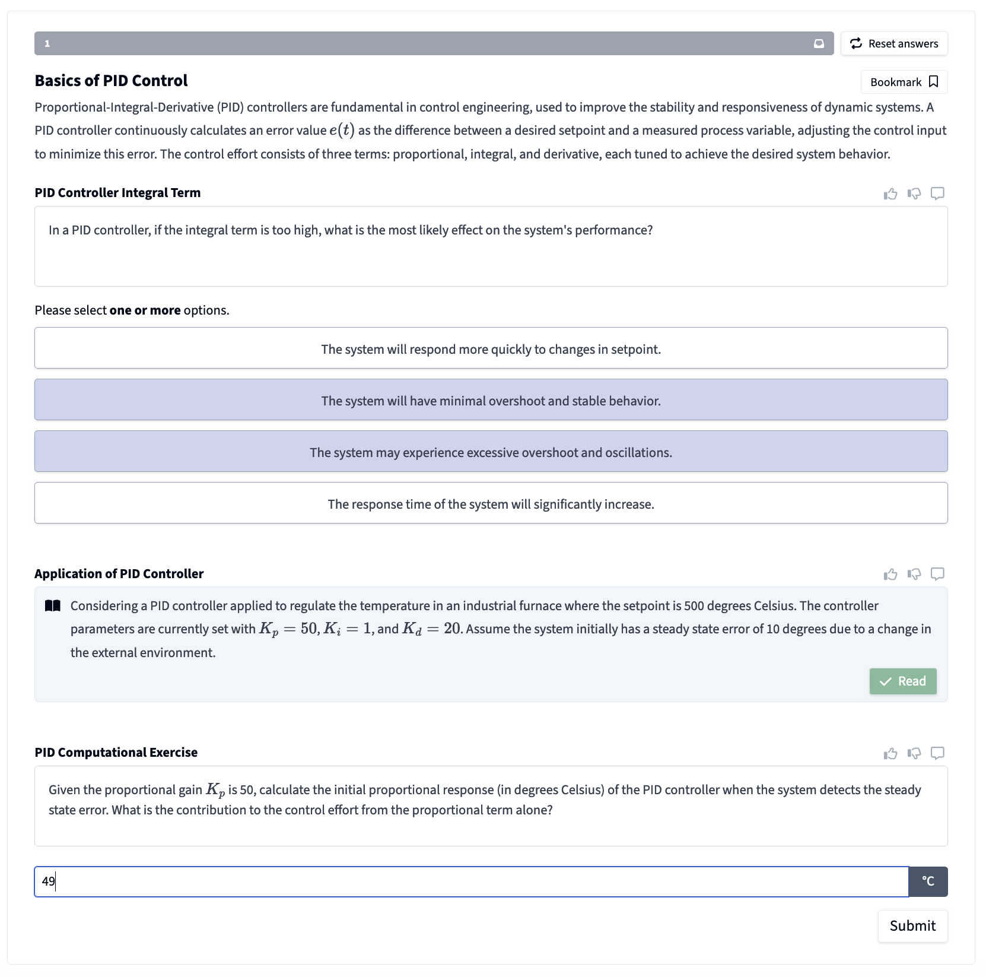Toggle the Read status button
This screenshot has height=977, width=986.
point(902,681)
